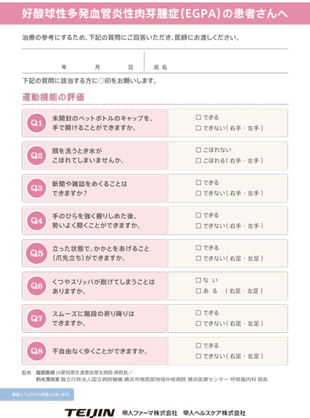Click the Q7 pink circle badge
The image size is (310, 418).
(37, 318)
